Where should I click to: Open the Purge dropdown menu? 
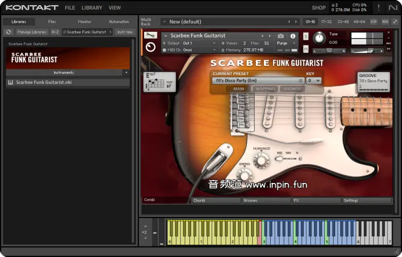[x=286, y=43]
